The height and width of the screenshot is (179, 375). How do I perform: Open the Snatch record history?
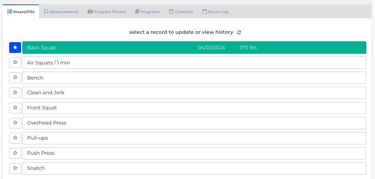click(x=194, y=168)
